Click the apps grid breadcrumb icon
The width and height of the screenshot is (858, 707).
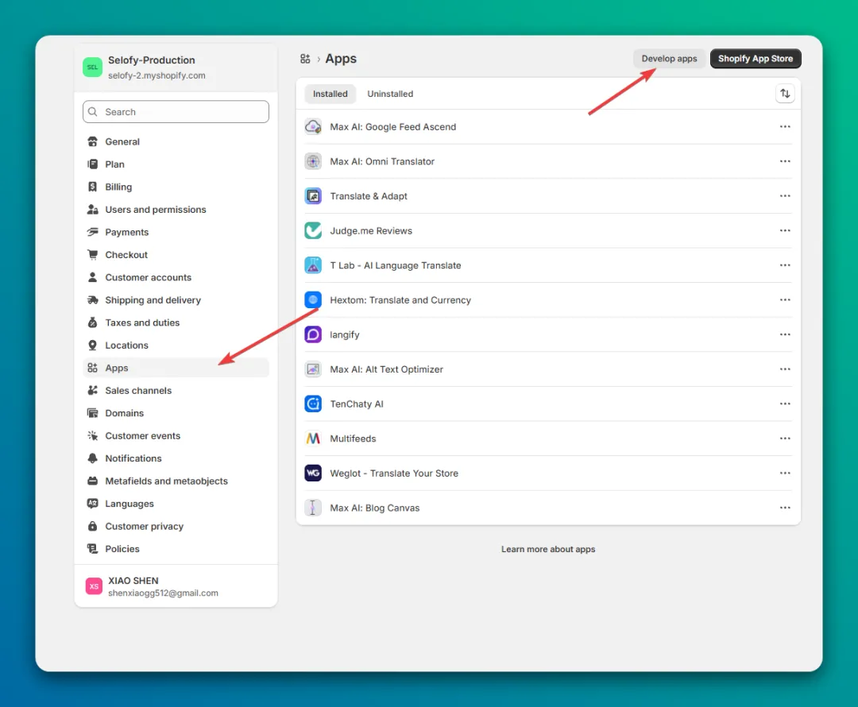click(305, 59)
